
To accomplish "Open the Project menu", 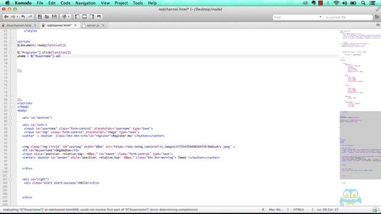I will [x=121, y=3].
